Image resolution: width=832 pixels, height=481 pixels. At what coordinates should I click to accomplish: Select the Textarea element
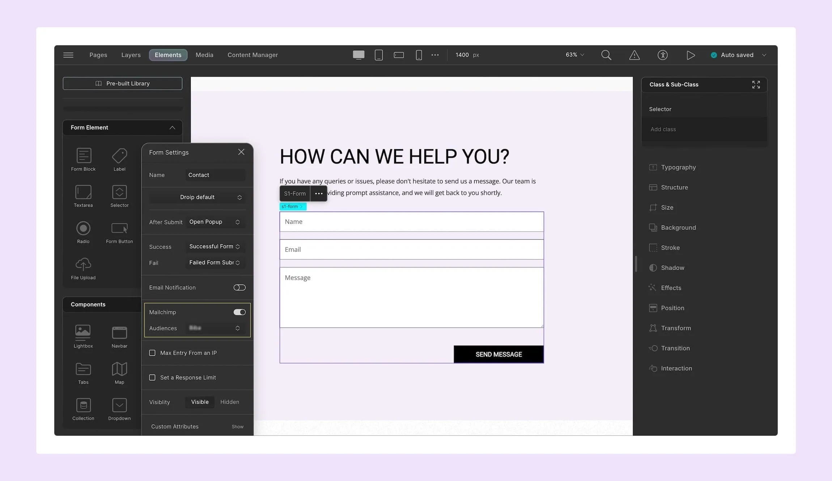83,196
